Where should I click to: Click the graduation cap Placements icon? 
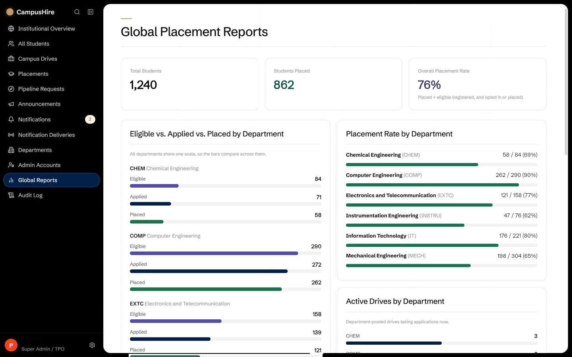11,74
